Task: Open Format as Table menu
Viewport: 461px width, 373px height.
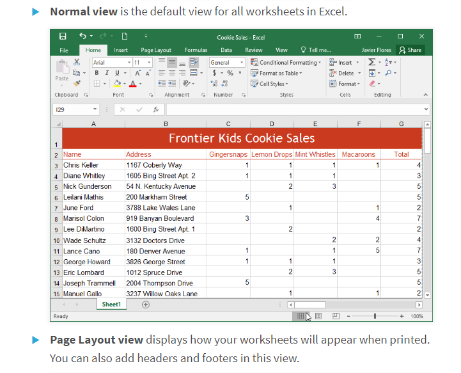Action: (x=276, y=73)
